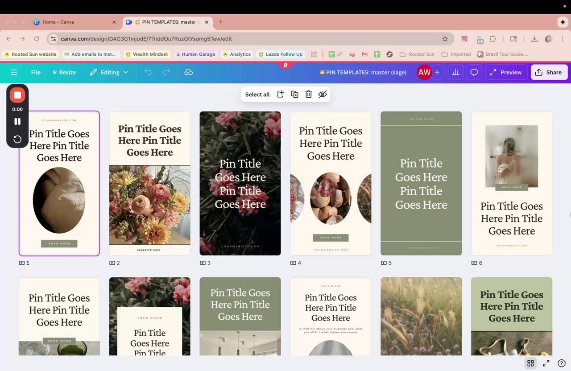Open the comments speech bubble icon
The height and width of the screenshot is (371, 571).
point(474,72)
